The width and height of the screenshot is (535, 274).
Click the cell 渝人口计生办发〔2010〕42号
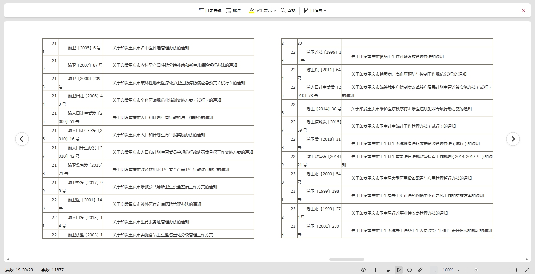click(81, 152)
